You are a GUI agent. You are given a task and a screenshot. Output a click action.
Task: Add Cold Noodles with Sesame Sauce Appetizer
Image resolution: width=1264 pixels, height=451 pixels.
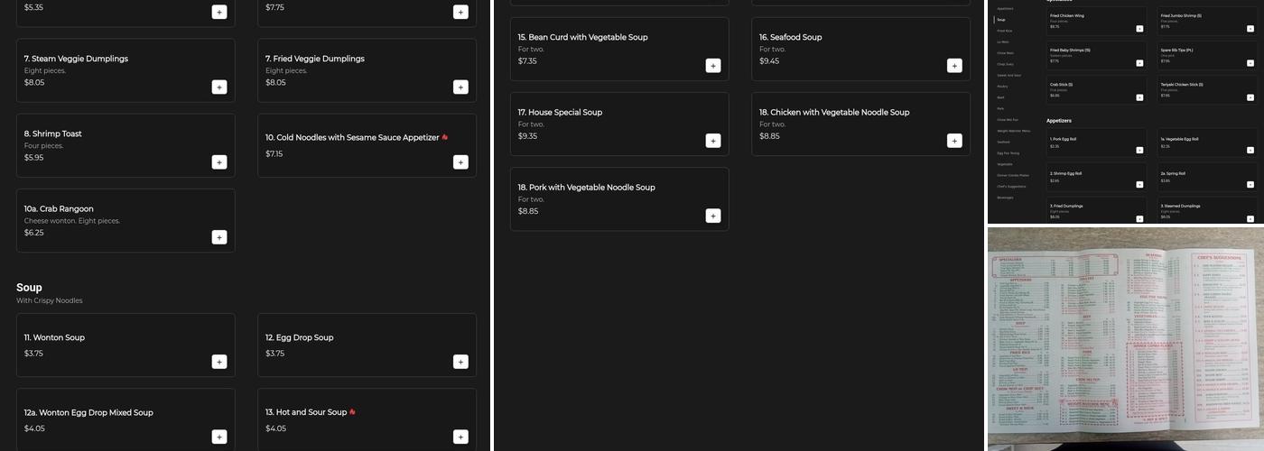(460, 162)
